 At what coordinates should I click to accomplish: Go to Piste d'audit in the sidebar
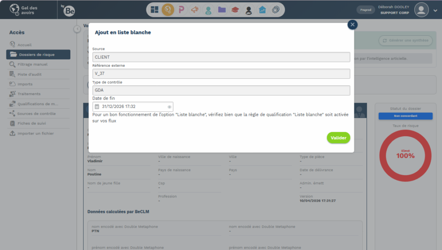(x=29, y=74)
